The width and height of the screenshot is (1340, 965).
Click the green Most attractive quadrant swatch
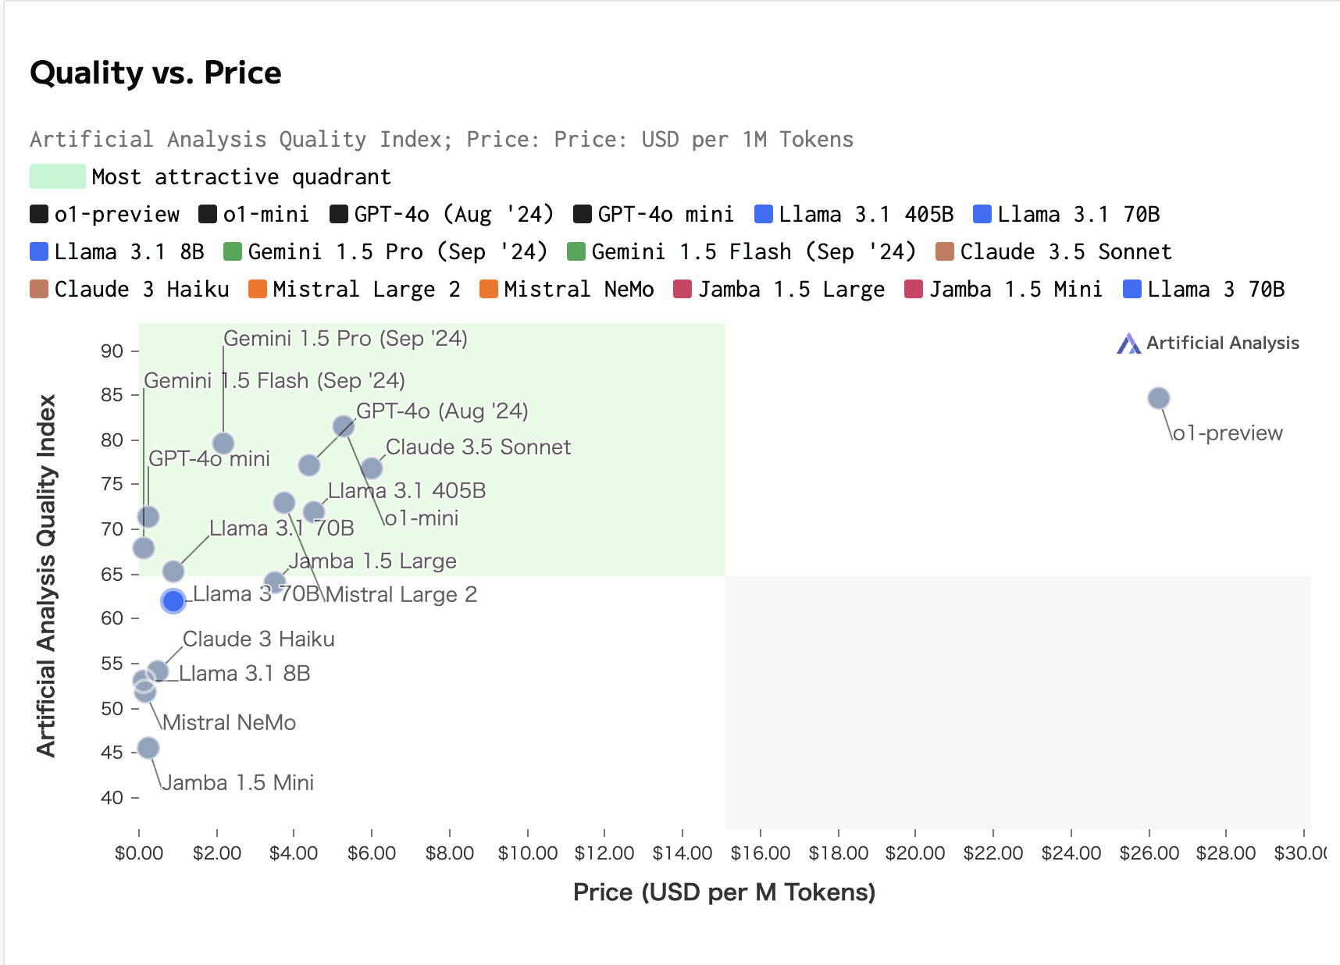pyautogui.click(x=57, y=176)
